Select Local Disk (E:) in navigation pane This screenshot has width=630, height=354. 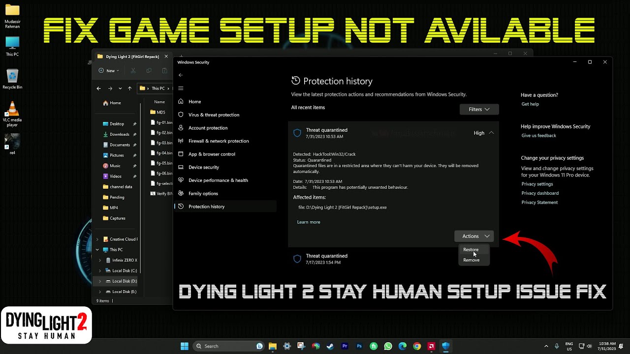[124, 292]
